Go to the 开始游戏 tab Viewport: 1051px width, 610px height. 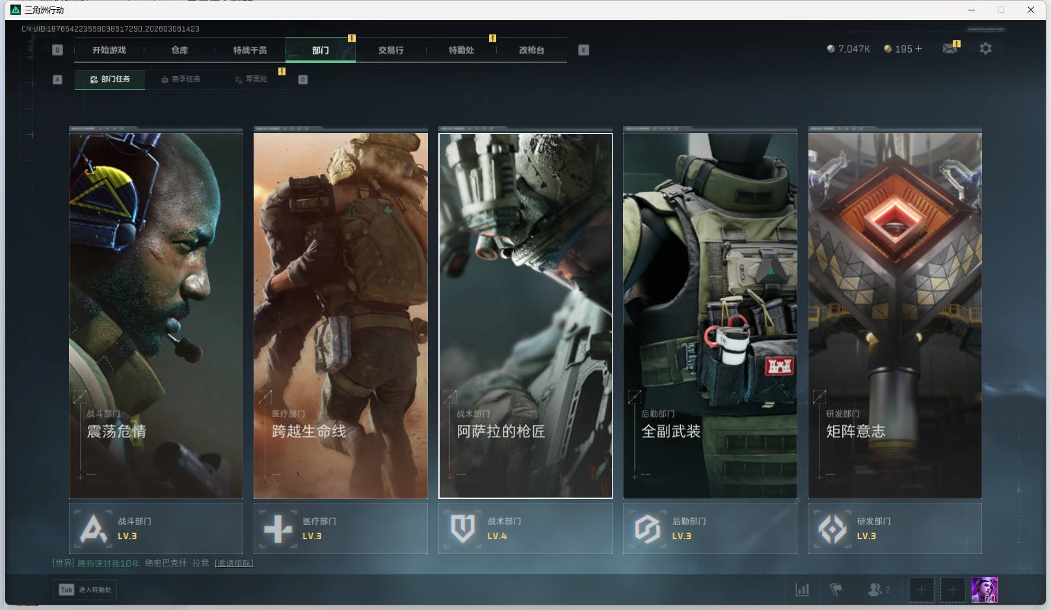coord(109,50)
